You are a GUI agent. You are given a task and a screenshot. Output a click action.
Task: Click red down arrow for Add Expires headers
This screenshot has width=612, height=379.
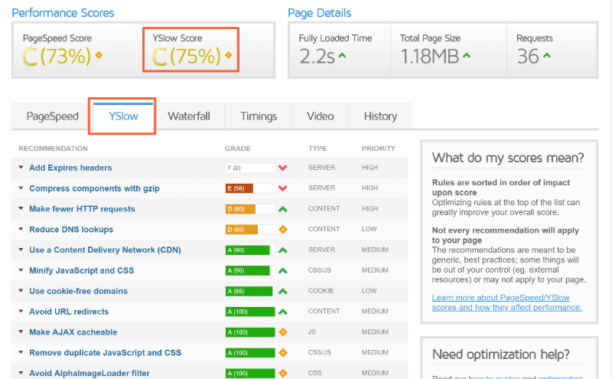click(x=282, y=168)
